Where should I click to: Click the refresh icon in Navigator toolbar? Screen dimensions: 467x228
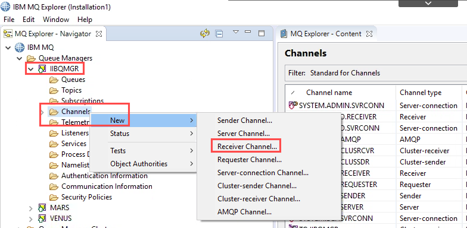pos(205,33)
